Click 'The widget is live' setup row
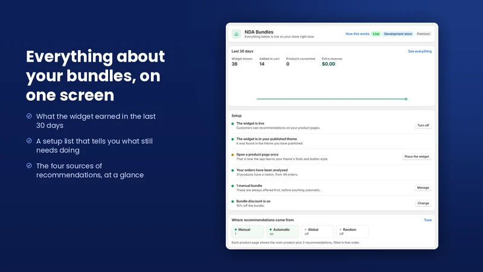The width and height of the screenshot is (483, 272). pyautogui.click(x=331, y=126)
